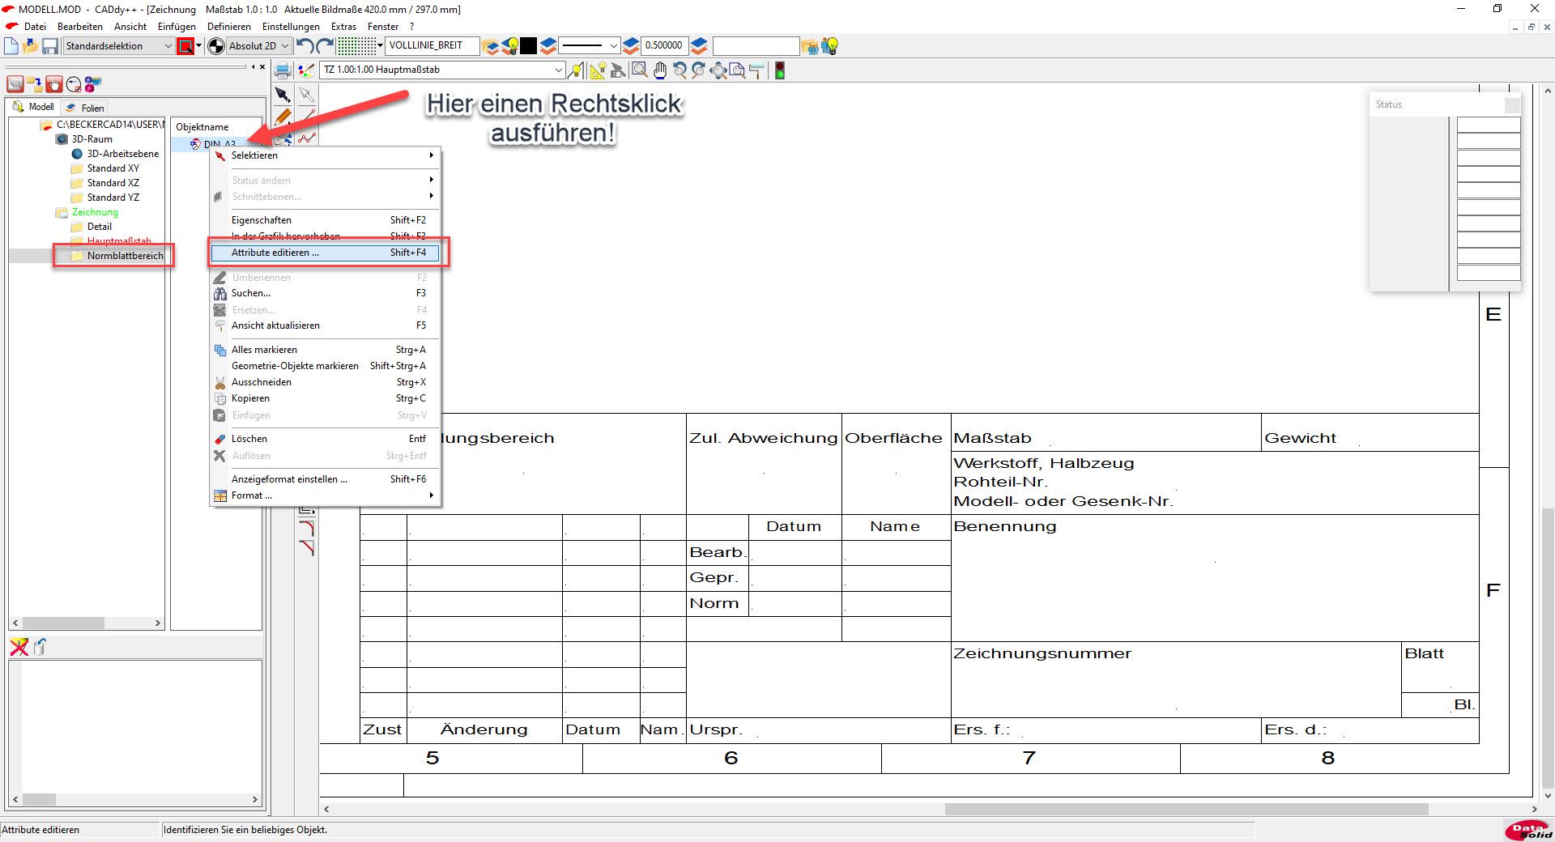Click the red selection rectangle icon
The width and height of the screenshot is (1555, 842).
coord(185,46)
